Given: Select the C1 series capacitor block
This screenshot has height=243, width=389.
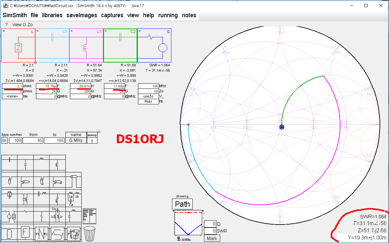Looking at the screenshot, I should [52, 45].
